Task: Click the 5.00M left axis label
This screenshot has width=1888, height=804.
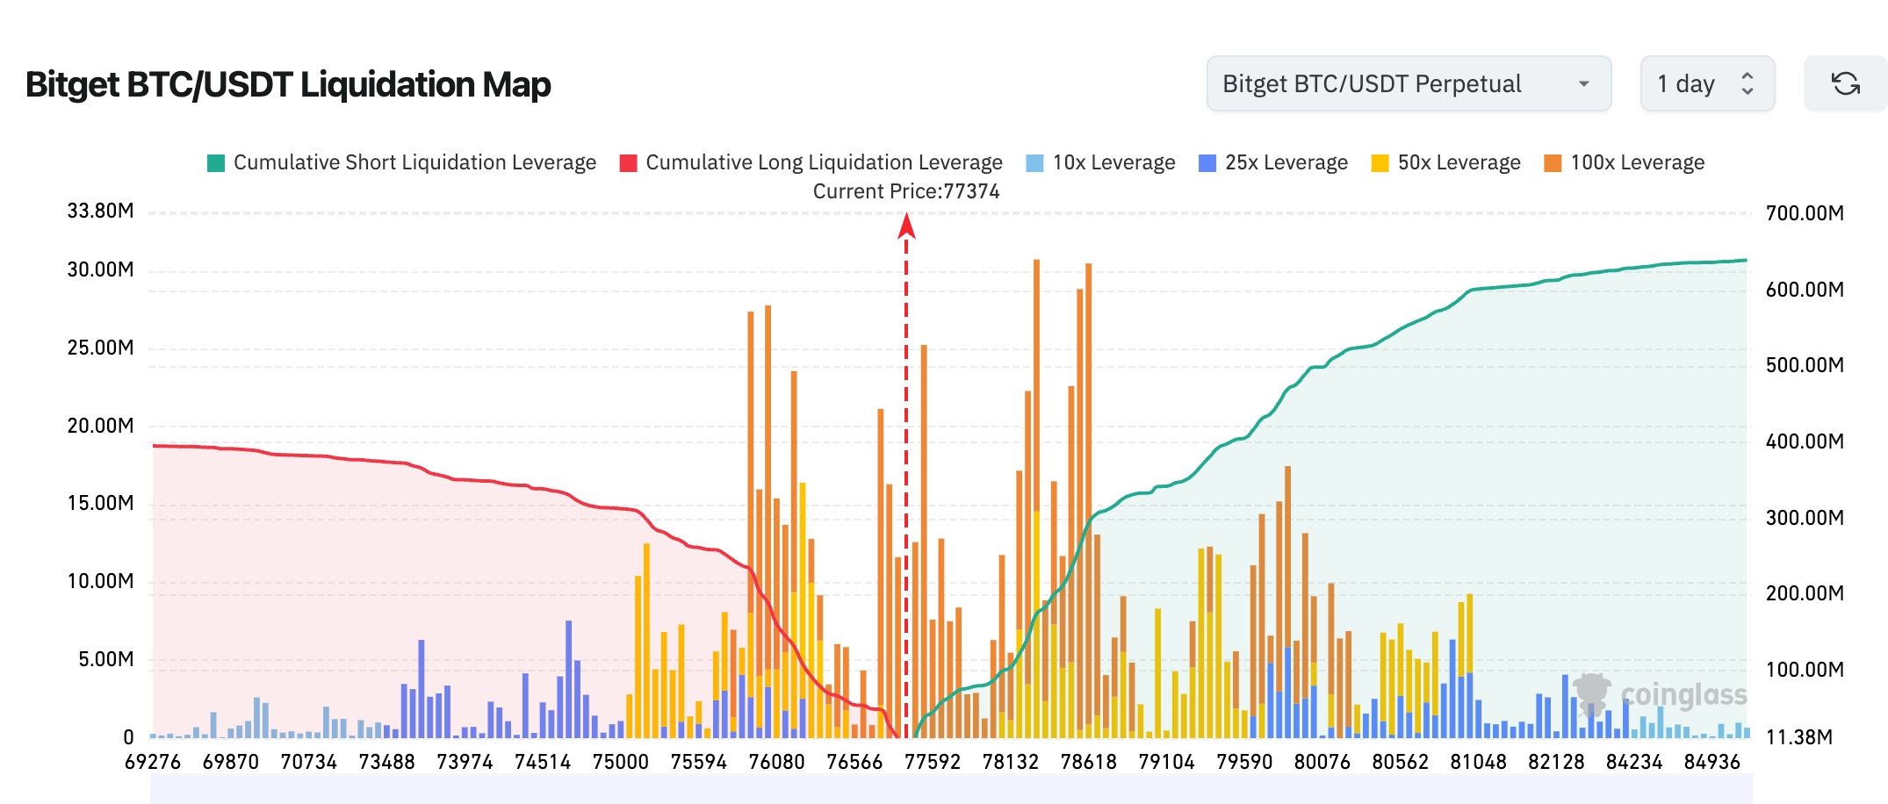Action: 105,659
